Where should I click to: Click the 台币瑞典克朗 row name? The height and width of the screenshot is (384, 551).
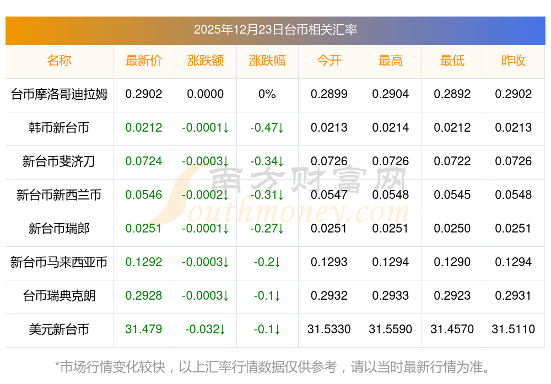tap(59, 296)
